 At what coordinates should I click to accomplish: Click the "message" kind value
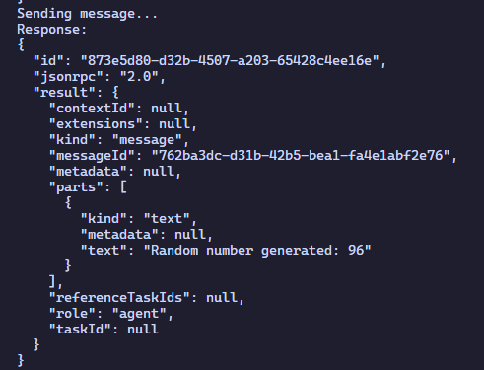click(147, 140)
